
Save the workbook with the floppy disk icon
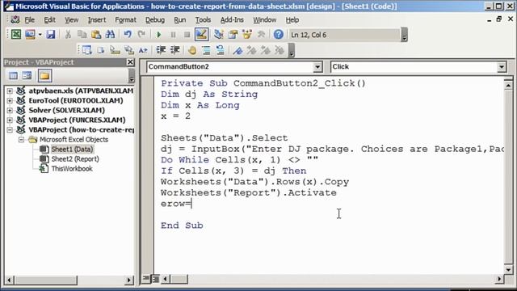point(50,34)
